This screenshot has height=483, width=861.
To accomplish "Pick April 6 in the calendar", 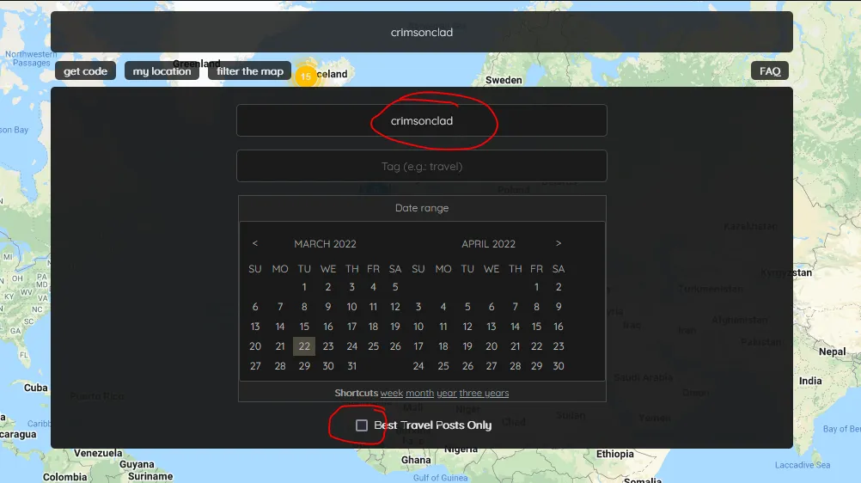I will click(492, 307).
